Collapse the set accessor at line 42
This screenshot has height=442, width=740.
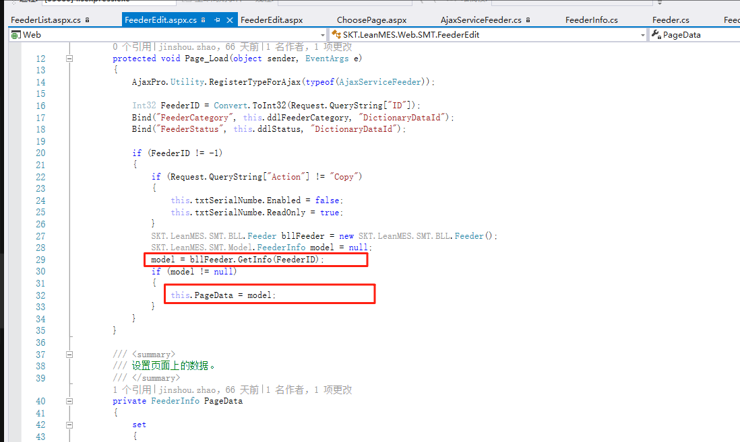click(69, 425)
